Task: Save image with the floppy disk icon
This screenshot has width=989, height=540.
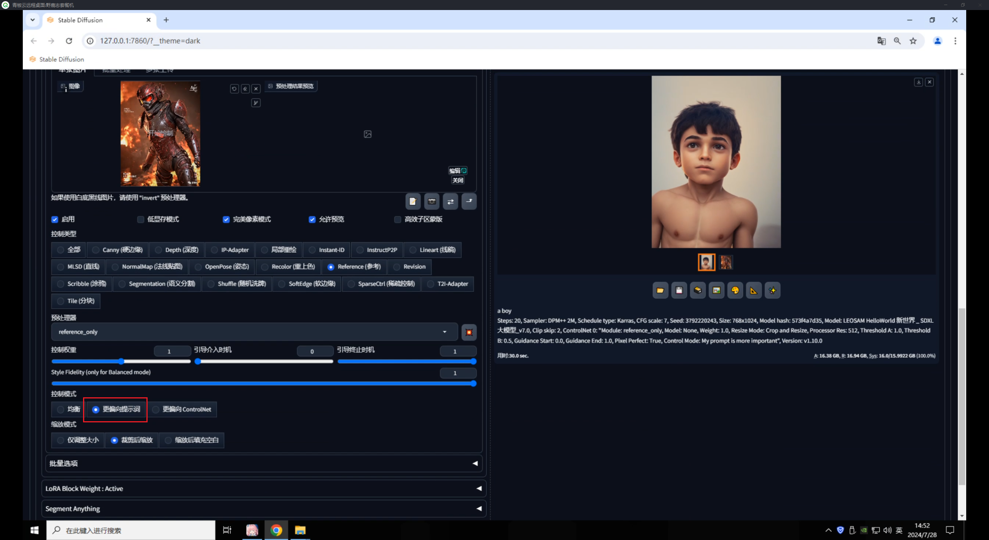Action: pyautogui.click(x=679, y=290)
